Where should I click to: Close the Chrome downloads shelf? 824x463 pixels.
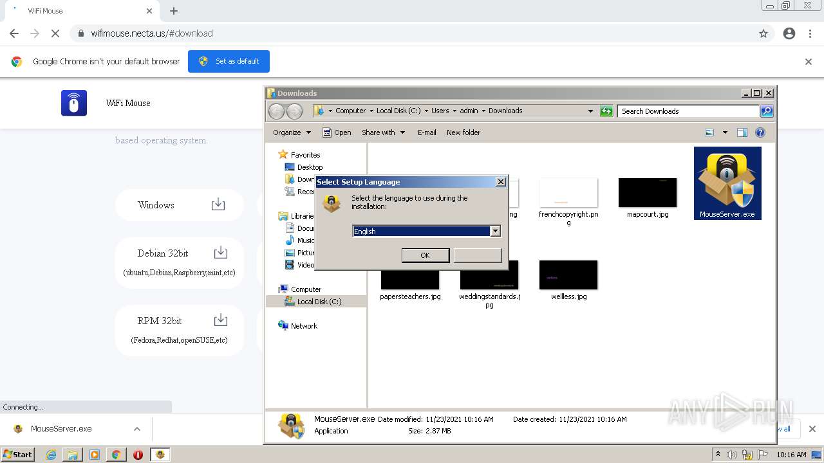(x=812, y=429)
